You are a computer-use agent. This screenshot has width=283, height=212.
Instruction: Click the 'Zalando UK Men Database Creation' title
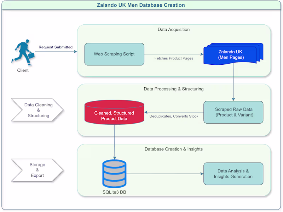tap(141, 5)
